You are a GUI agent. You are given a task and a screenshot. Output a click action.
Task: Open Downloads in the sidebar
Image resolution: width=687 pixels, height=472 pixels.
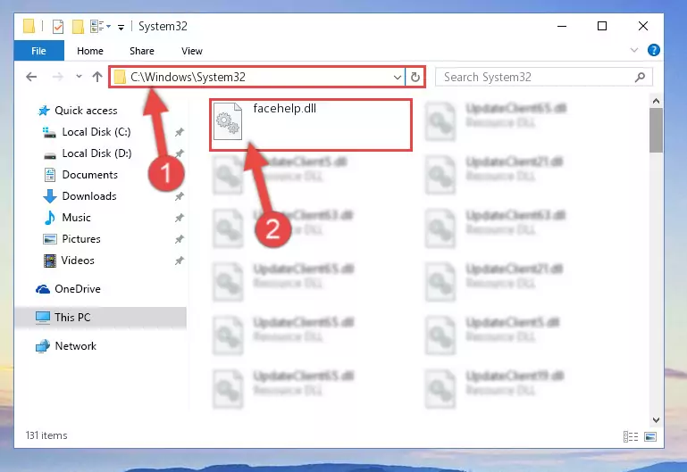click(x=89, y=196)
